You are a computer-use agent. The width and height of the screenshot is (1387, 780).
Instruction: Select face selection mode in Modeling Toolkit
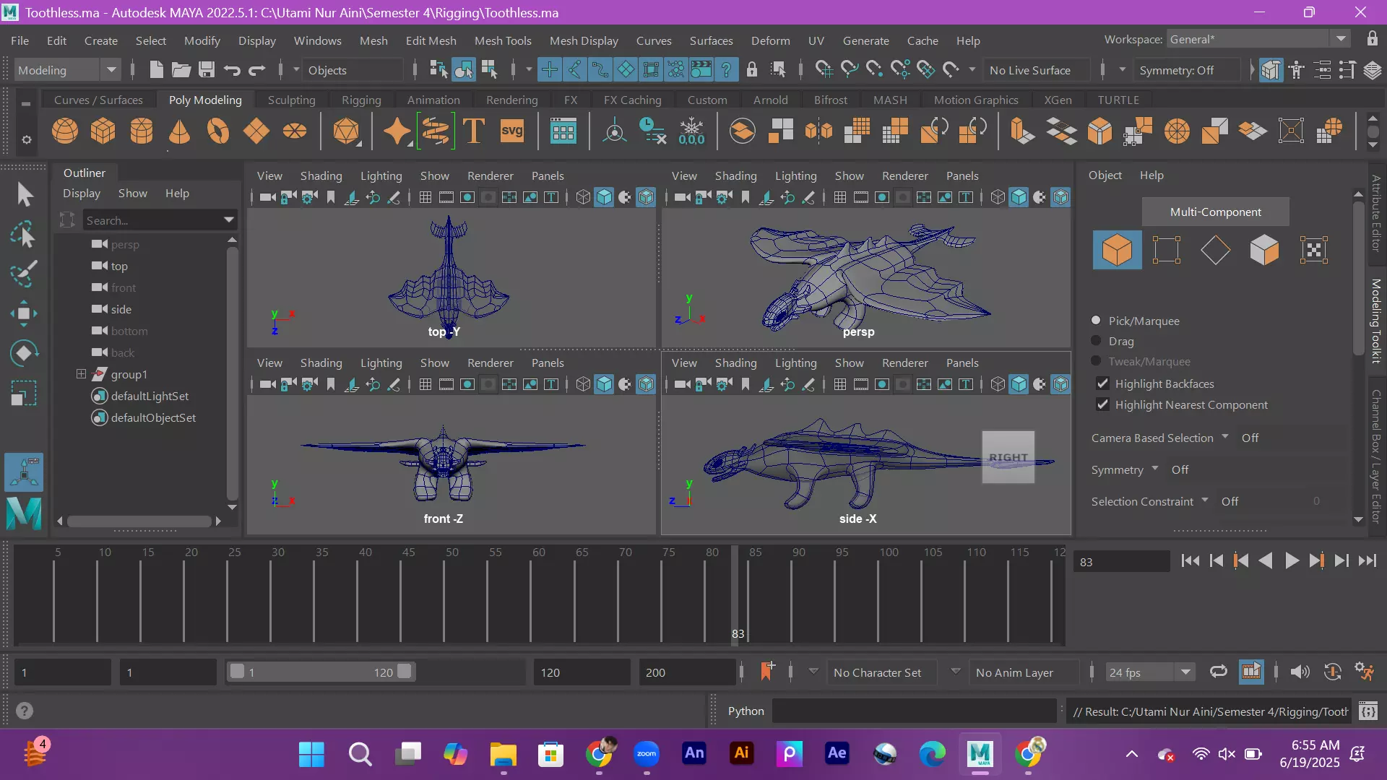(x=1264, y=250)
